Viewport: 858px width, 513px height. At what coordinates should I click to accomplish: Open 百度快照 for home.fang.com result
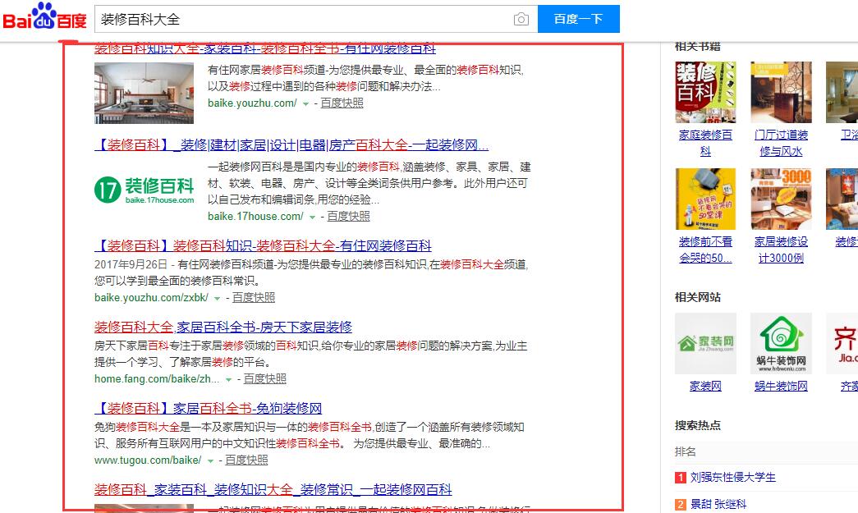[x=265, y=378]
